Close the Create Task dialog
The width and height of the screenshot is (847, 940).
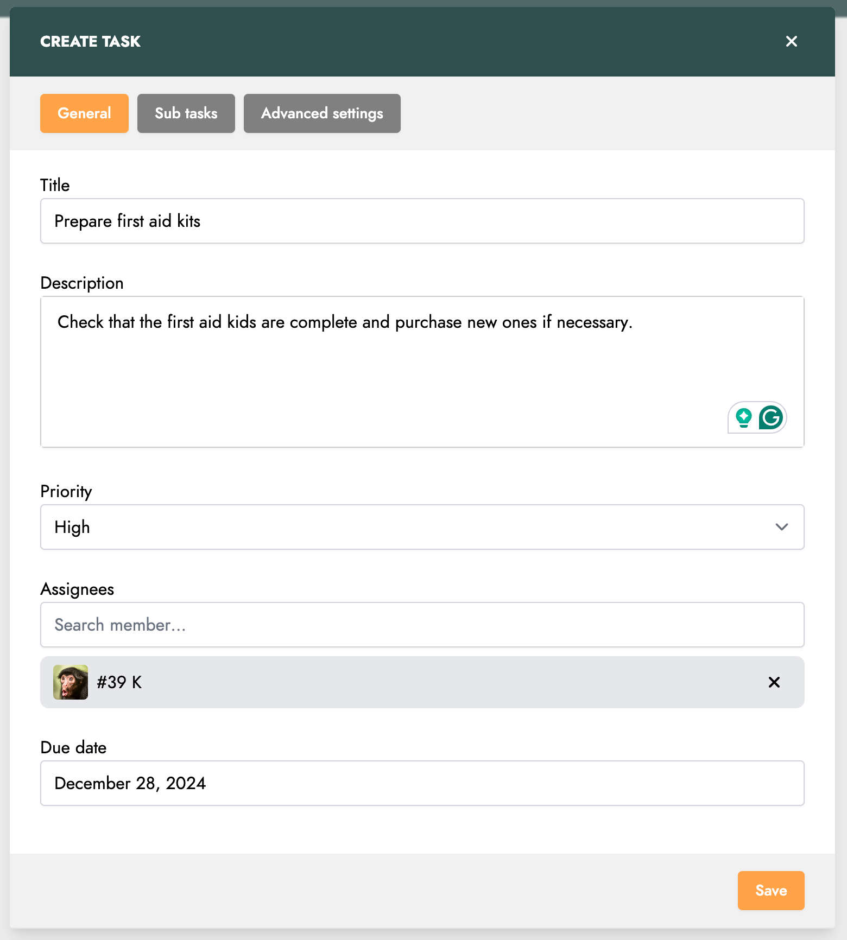tap(791, 41)
